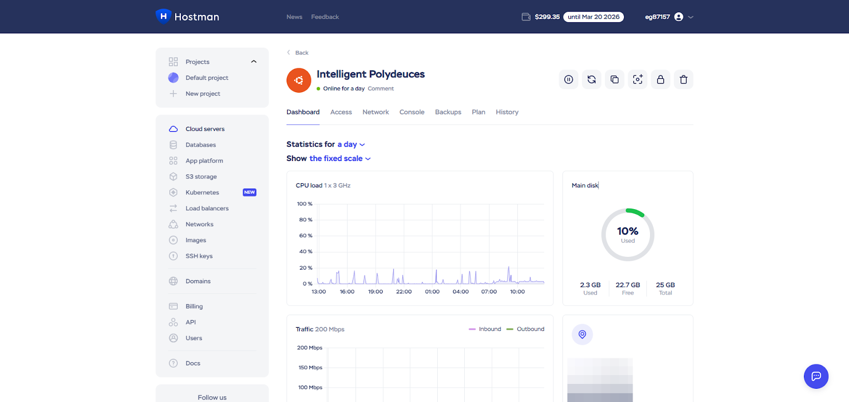
Task: Open the Feedback link in header
Action: point(325,17)
